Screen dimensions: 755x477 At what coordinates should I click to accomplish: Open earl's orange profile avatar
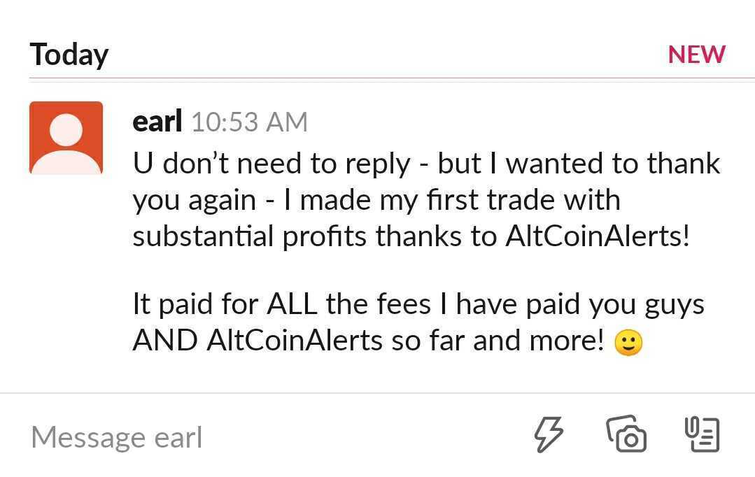tap(66, 137)
